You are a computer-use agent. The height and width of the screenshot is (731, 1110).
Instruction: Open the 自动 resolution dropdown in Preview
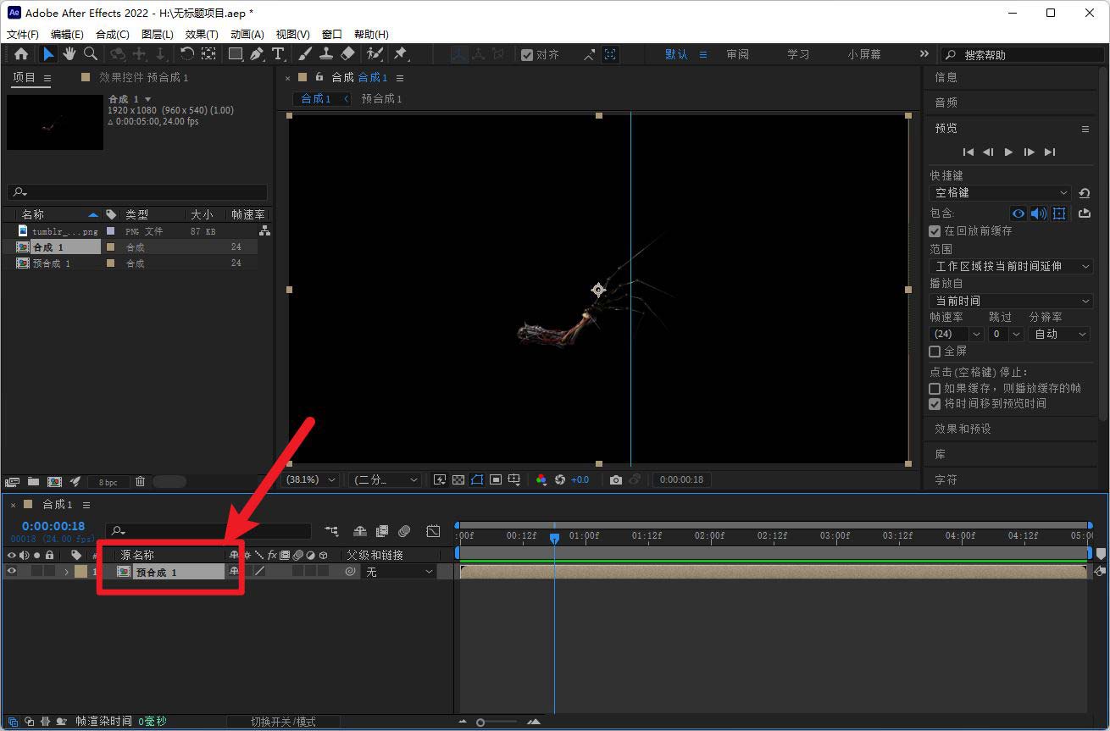click(1059, 334)
